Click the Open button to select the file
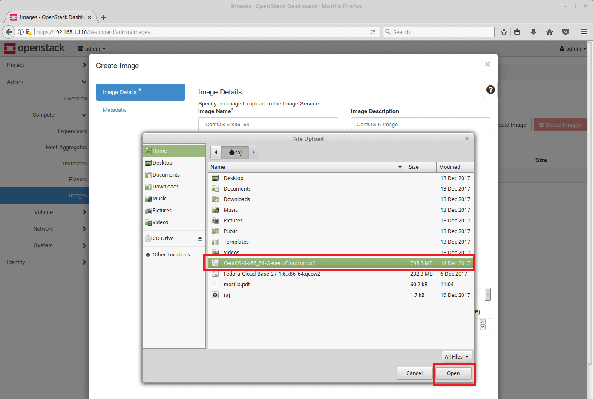Viewport: 593px width, 399px height. tap(453, 373)
